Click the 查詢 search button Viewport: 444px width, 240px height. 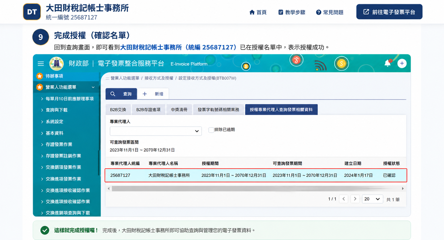pyautogui.click(x=121, y=94)
